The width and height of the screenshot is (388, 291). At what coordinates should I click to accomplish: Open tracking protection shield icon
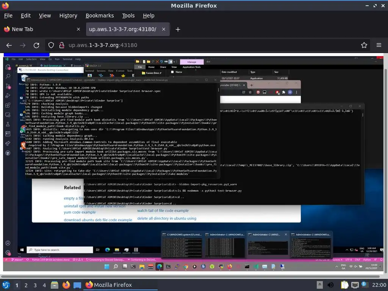[x=51, y=45]
